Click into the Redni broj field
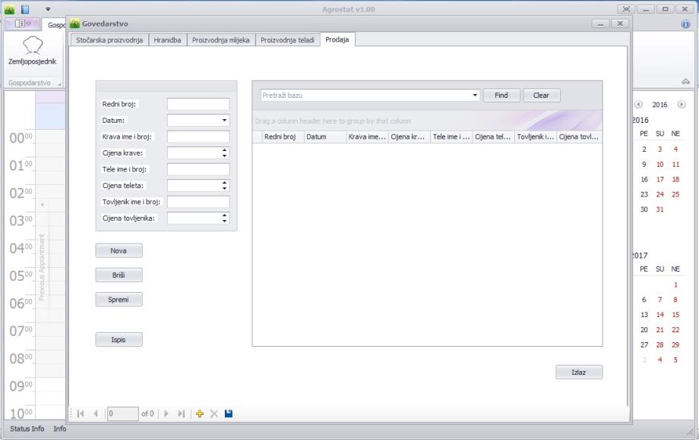The height and width of the screenshot is (440, 699). [198, 104]
